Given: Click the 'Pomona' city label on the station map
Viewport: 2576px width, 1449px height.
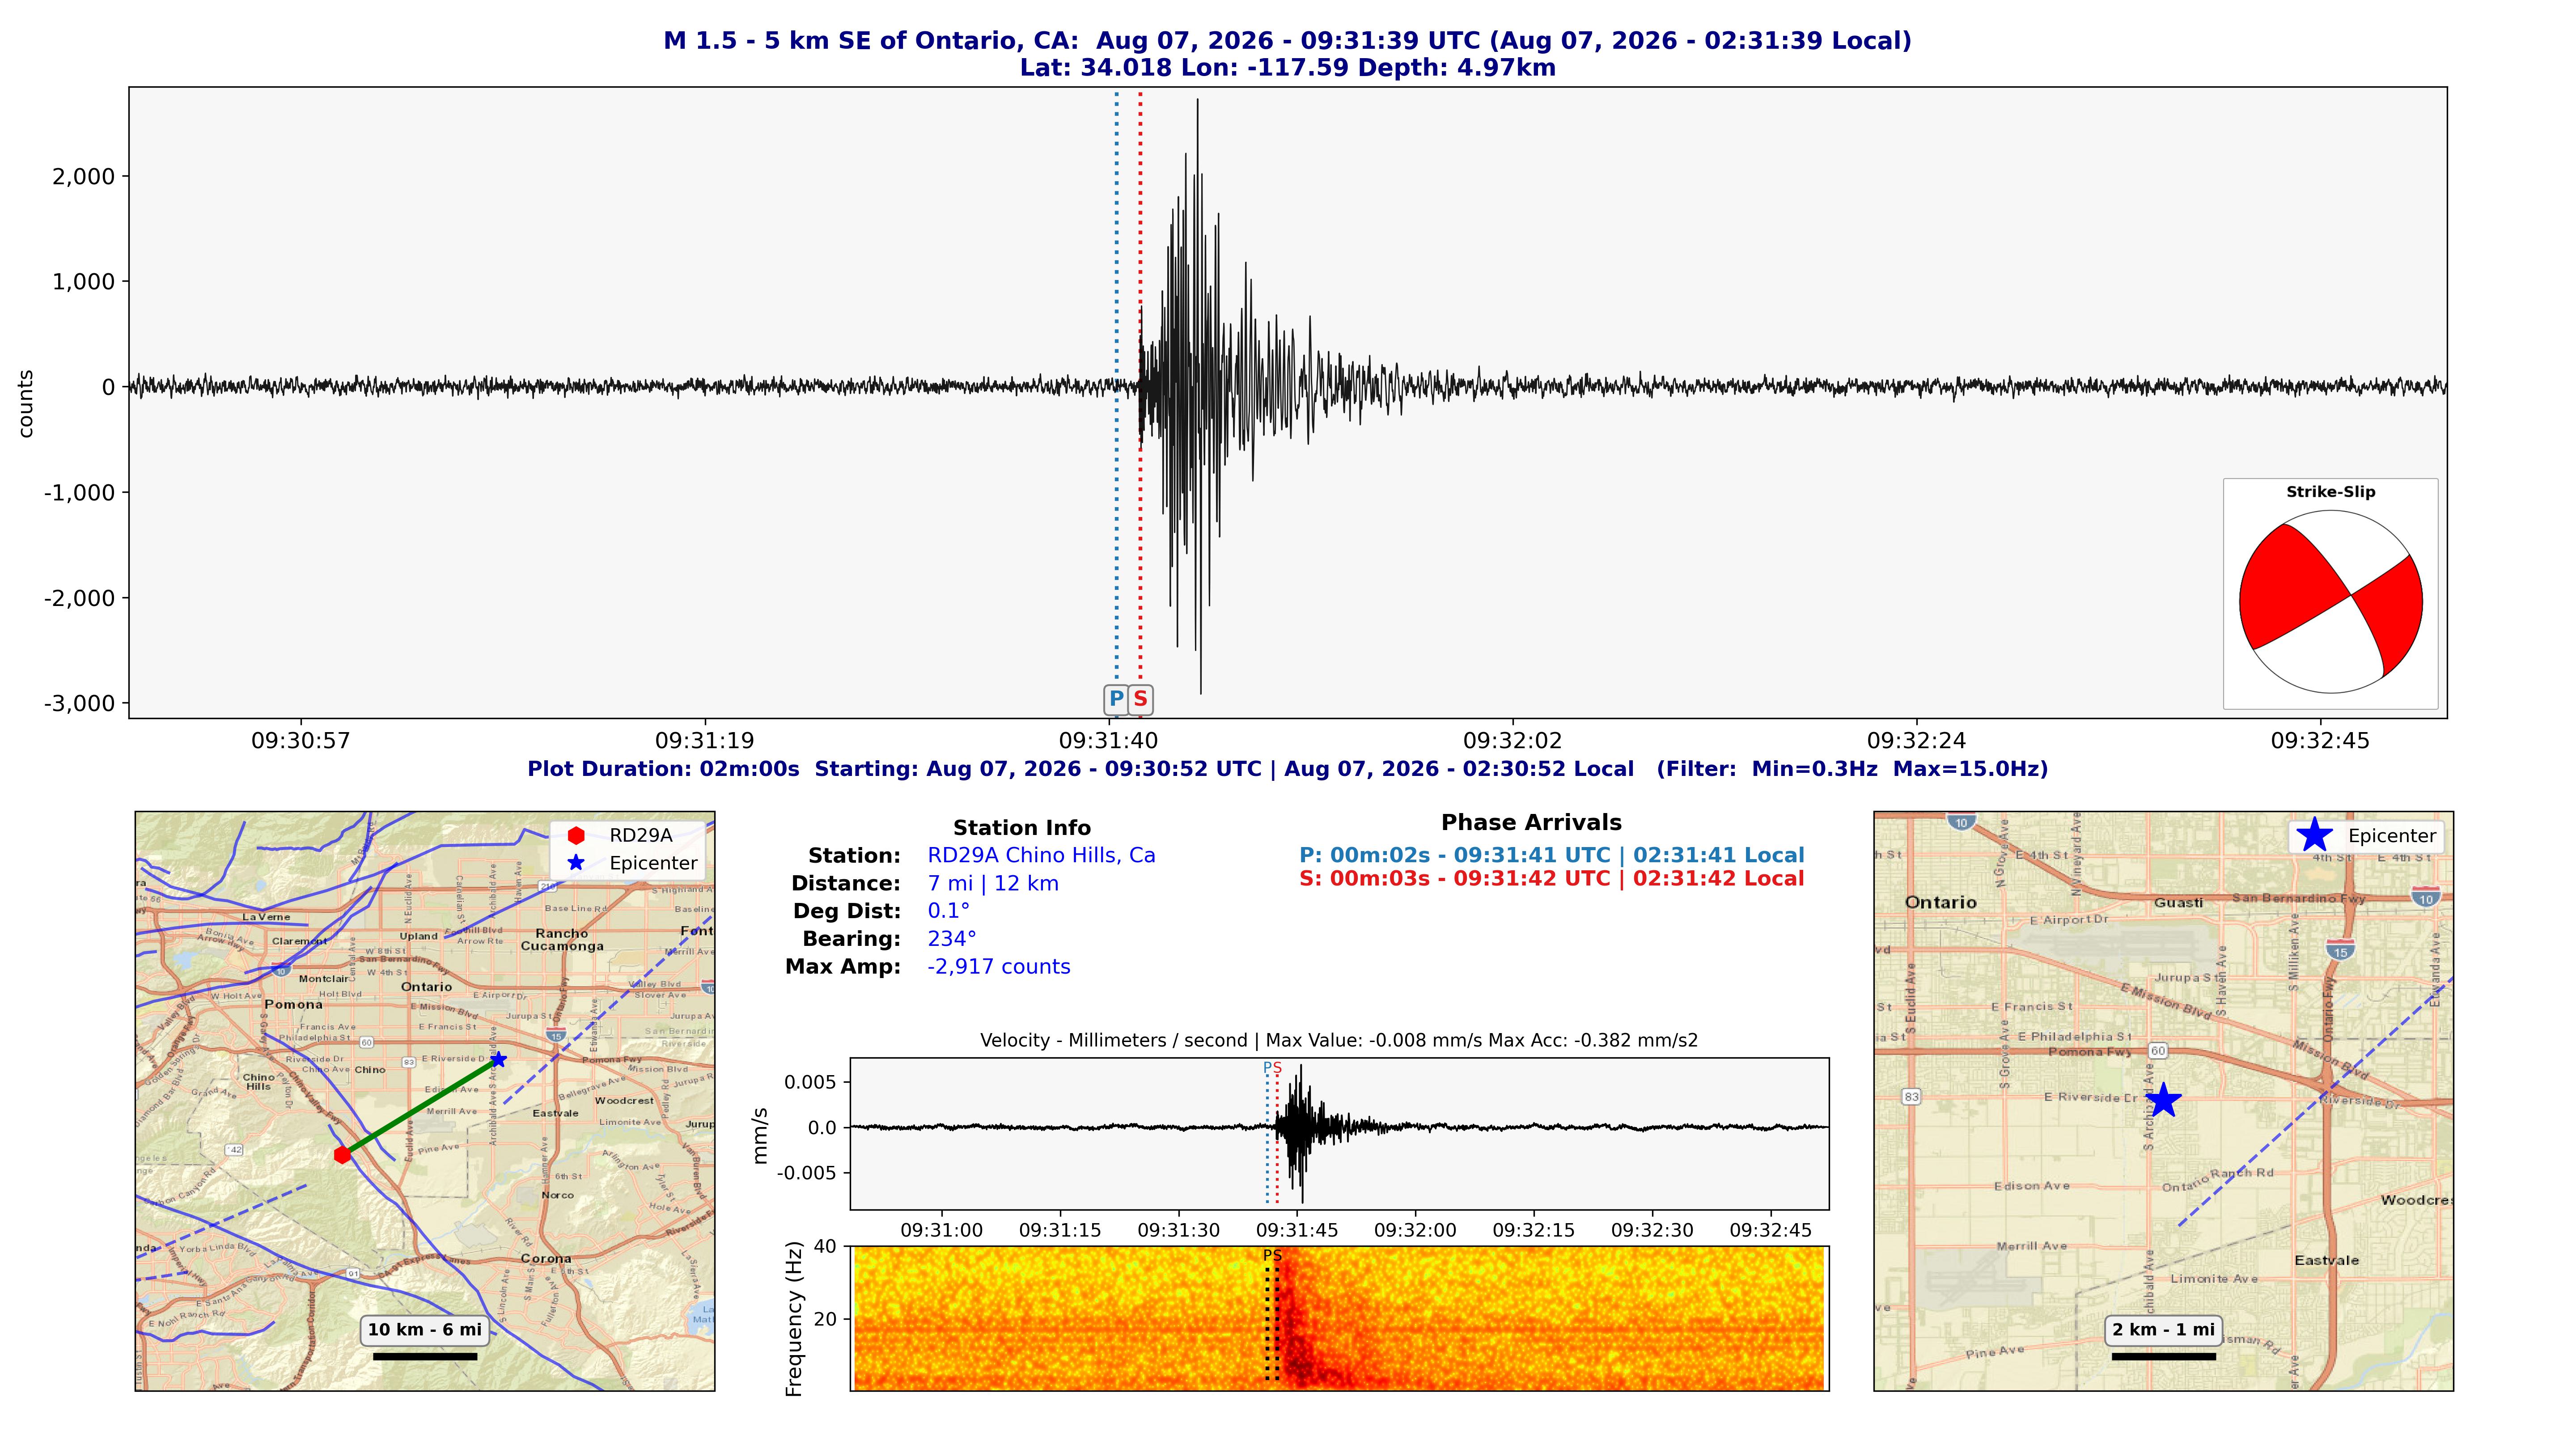Looking at the screenshot, I should 294,1004.
